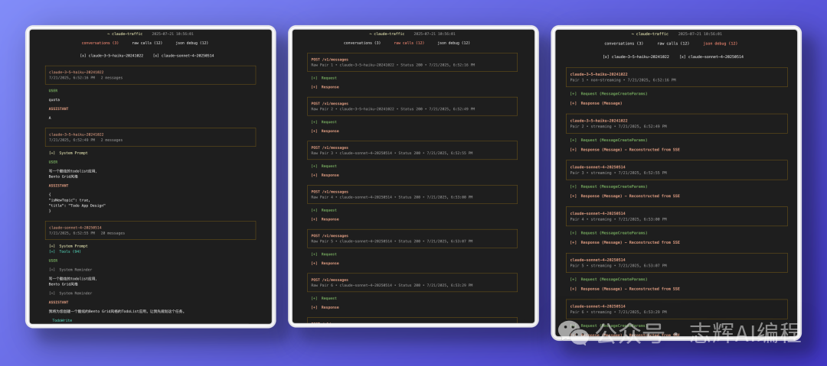The image size is (827, 366).
Task: Click haiku conversation header at 6:52:16 PM
Action: click(150, 75)
